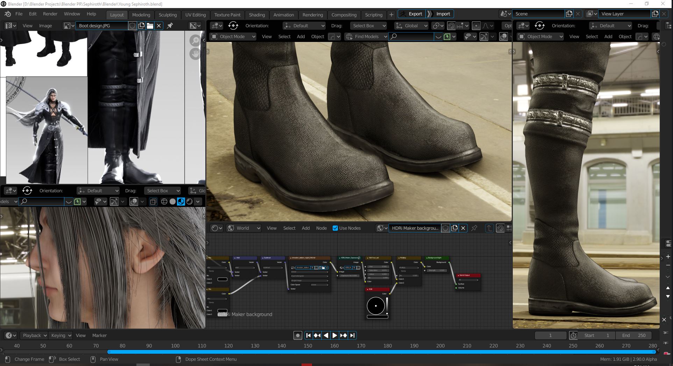Viewport: 673px width, 366px height.
Task: Open Playback dropdown in timeline
Action: (34, 335)
